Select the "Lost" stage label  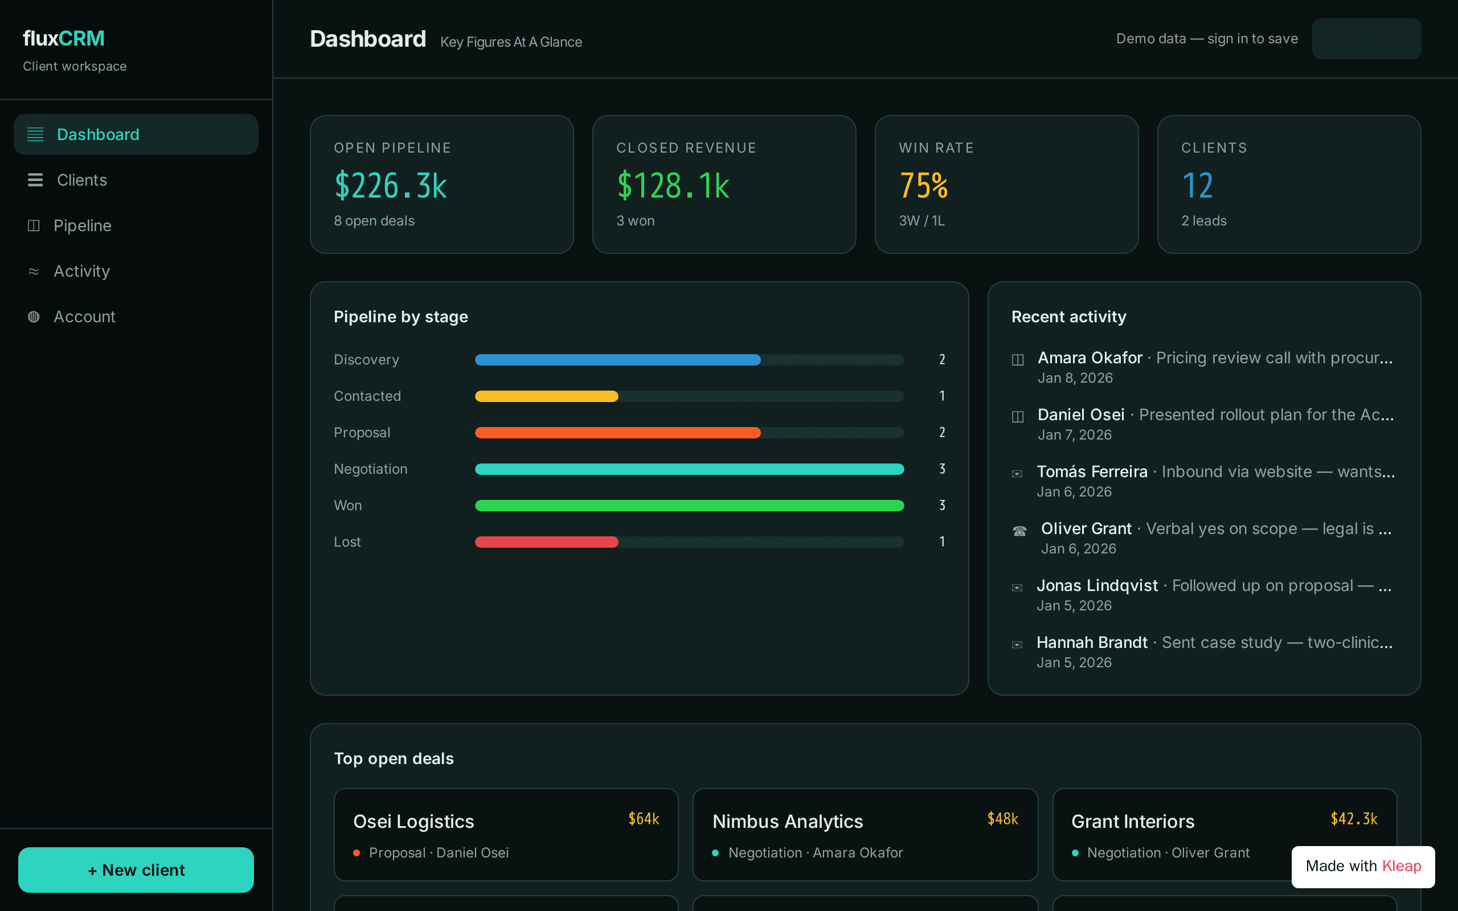347,541
